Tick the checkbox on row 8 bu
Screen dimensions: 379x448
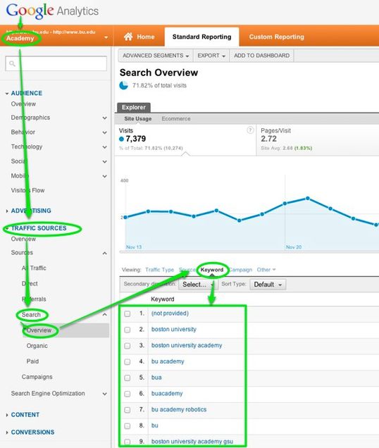pos(128,425)
